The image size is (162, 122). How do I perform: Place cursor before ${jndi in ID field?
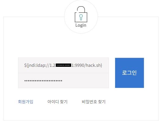click(x=24, y=65)
